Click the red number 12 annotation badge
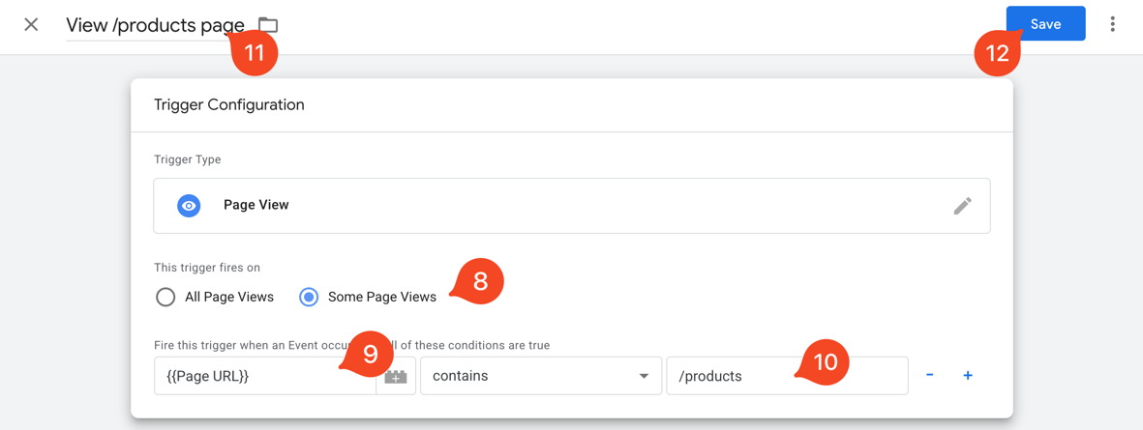 point(998,53)
